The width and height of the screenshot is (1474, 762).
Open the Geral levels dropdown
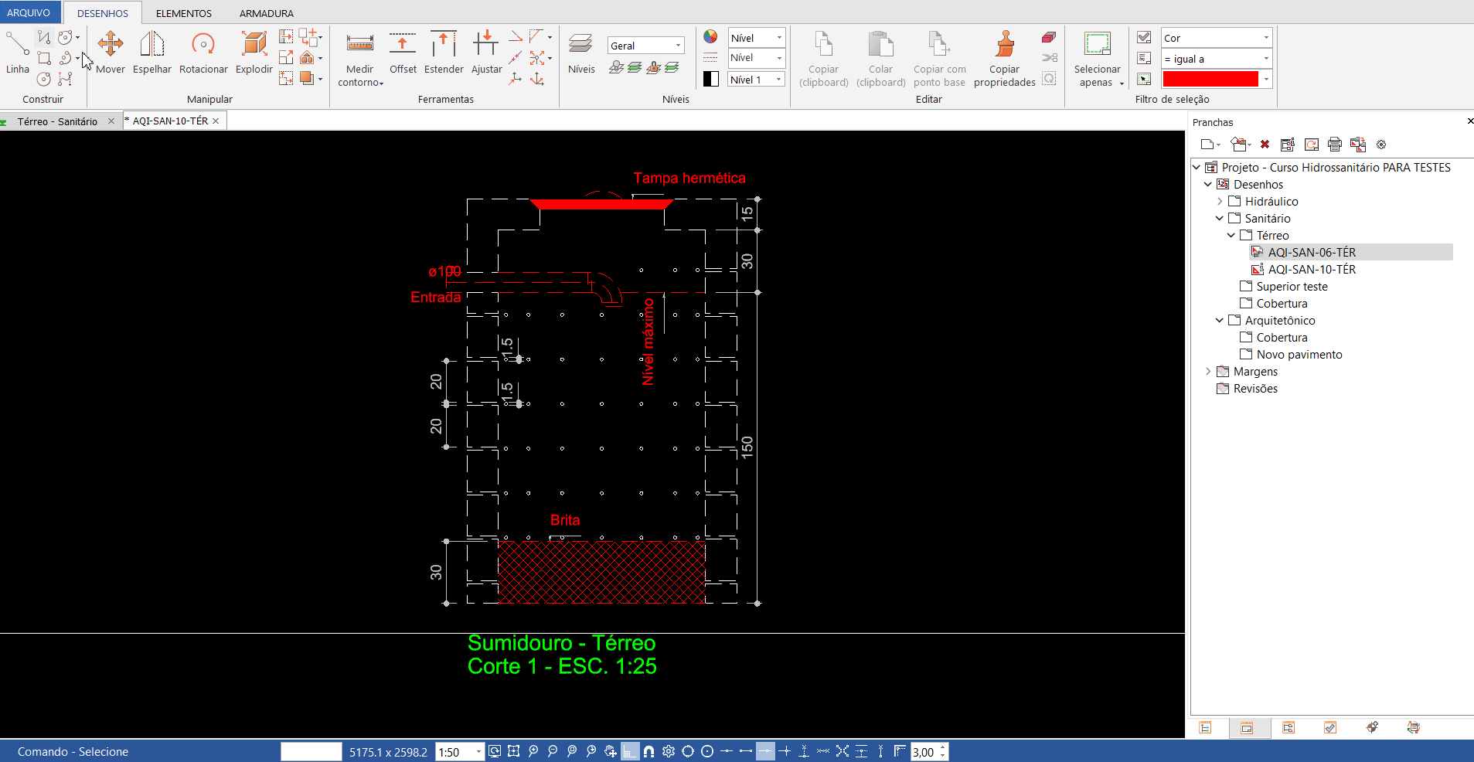pos(645,46)
